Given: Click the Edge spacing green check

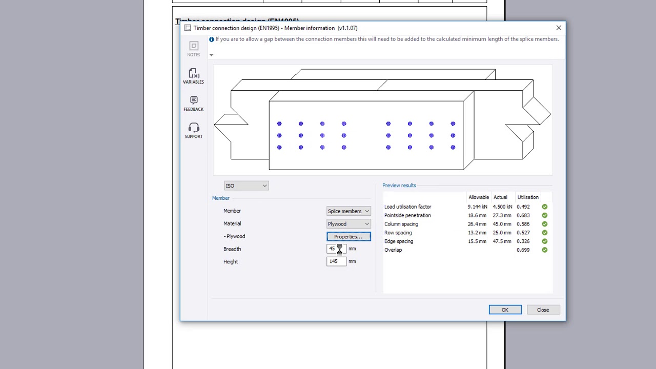Looking at the screenshot, I should pos(545,241).
